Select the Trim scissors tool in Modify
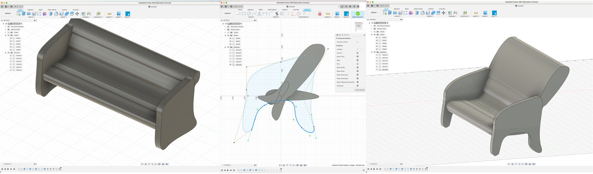 click(277, 14)
